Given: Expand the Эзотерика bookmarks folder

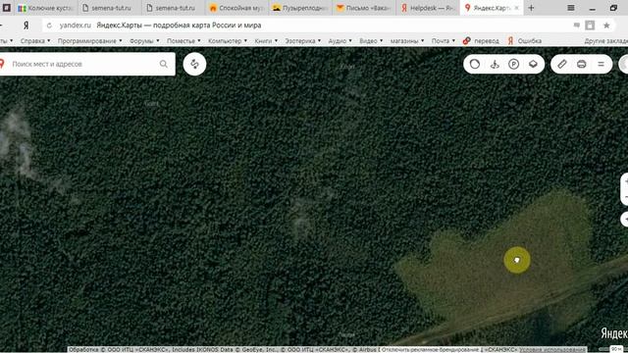Looking at the screenshot, I should pyautogui.click(x=303, y=41).
